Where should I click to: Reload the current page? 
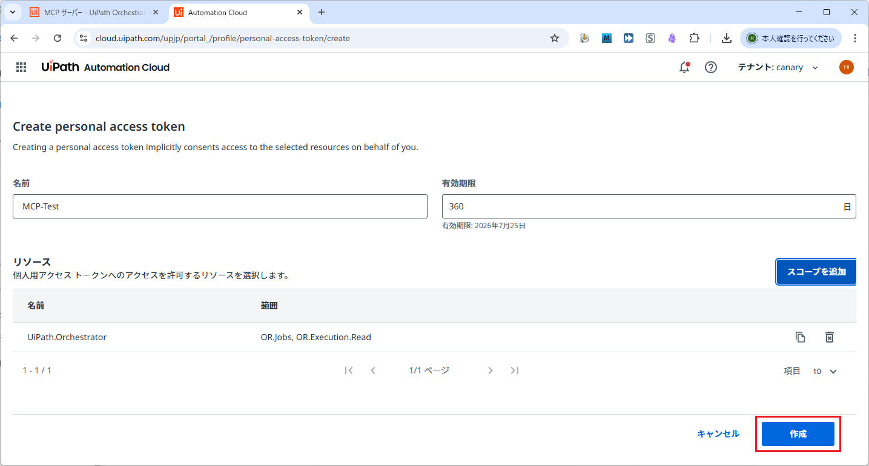pyautogui.click(x=58, y=38)
